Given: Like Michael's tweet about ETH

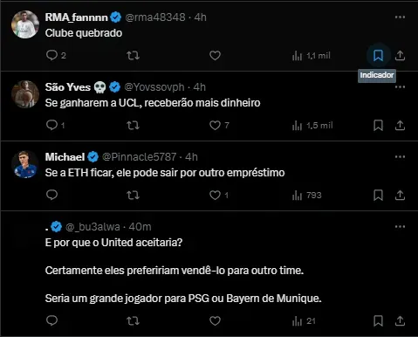Looking at the screenshot, I should pyautogui.click(x=215, y=195).
